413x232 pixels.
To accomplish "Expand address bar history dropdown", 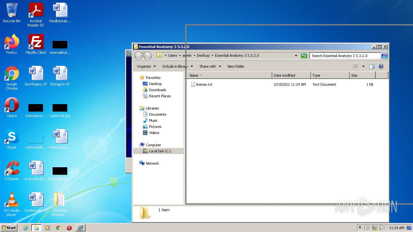I will click(296, 56).
